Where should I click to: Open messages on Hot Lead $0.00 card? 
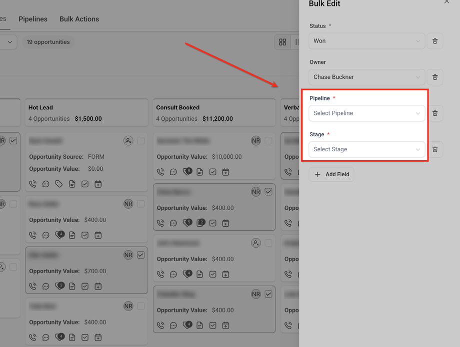(46, 184)
